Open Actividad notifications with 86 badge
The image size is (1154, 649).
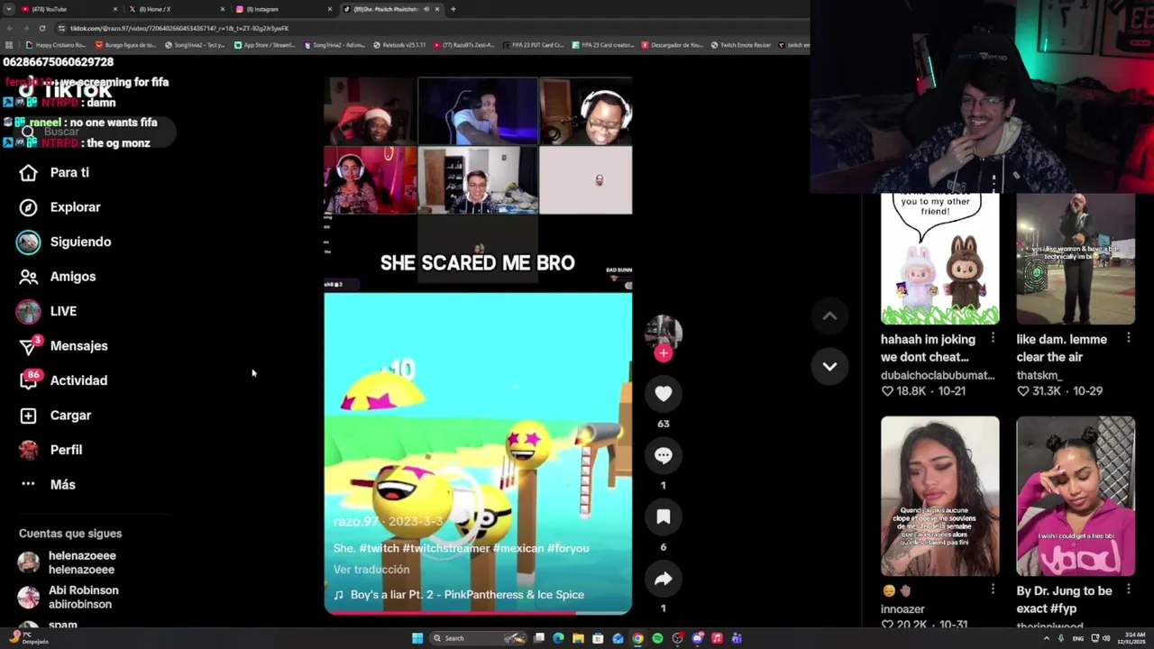65,380
